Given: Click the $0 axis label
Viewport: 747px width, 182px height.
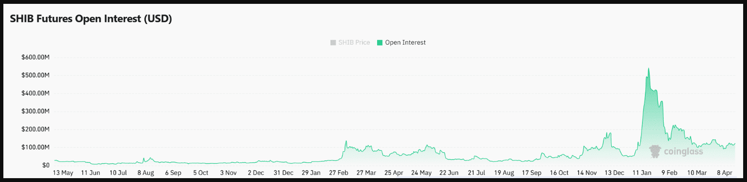Looking at the screenshot, I should 46,165.
